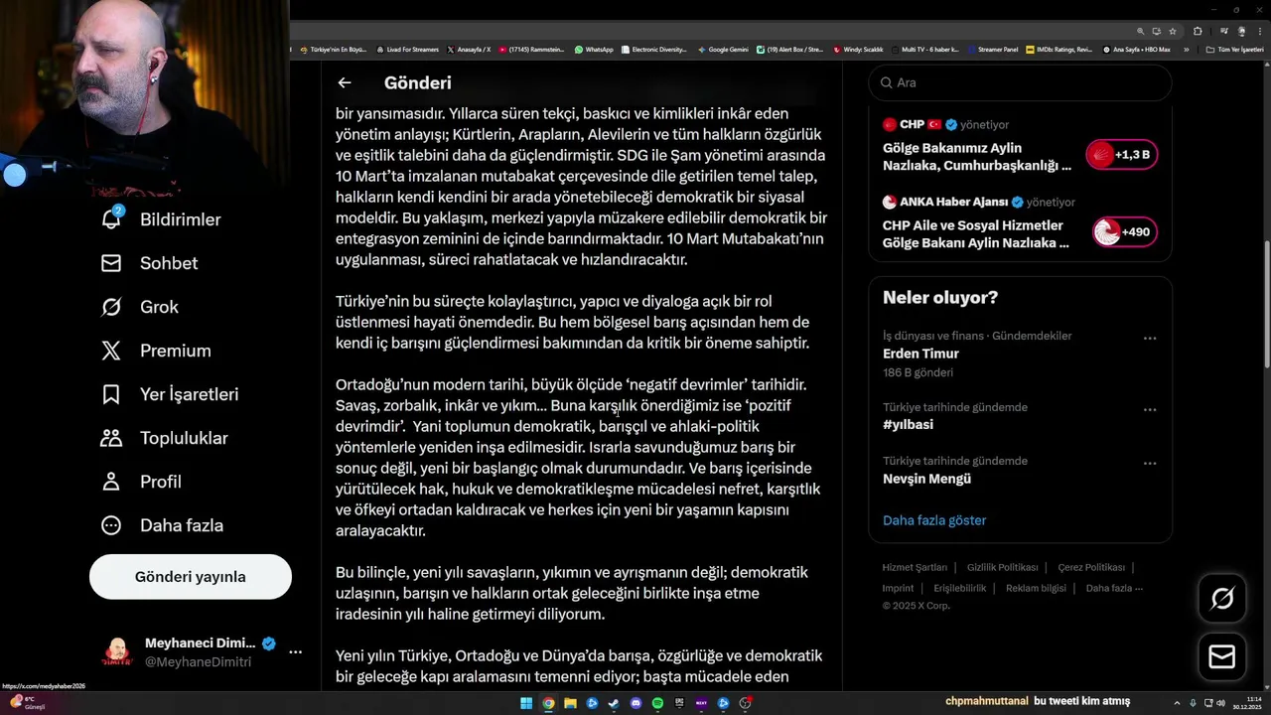Open the Premium X logo icon

pos(111,351)
